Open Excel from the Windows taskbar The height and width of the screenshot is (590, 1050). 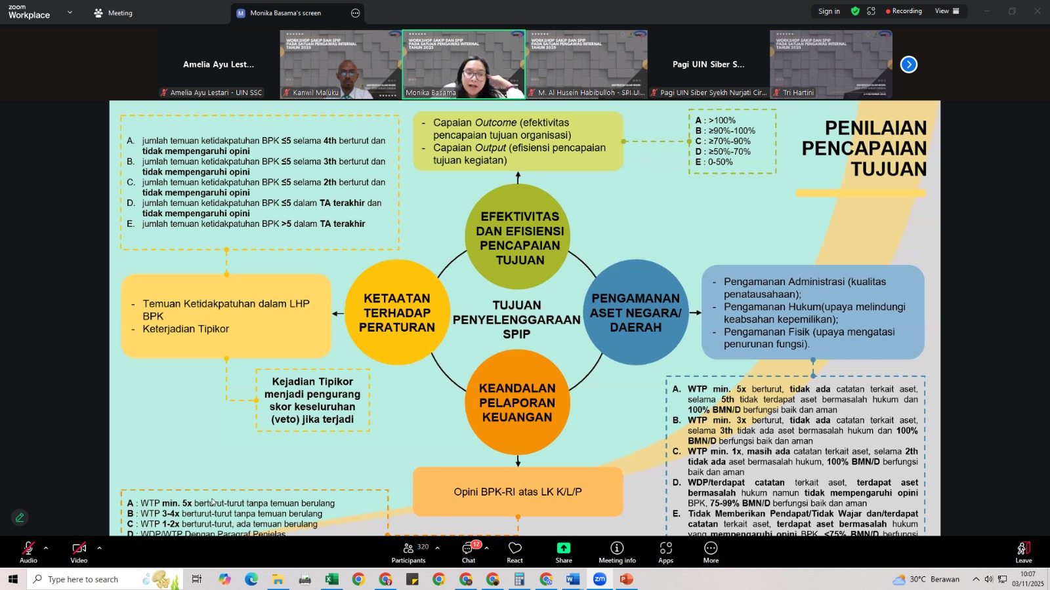(331, 580)
